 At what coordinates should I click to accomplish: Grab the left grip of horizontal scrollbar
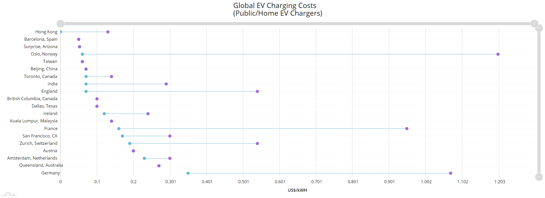[60, 24]
